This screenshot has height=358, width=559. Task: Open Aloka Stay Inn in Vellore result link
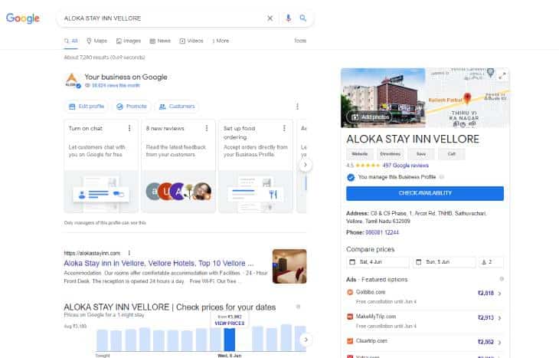tap(159, 264)
